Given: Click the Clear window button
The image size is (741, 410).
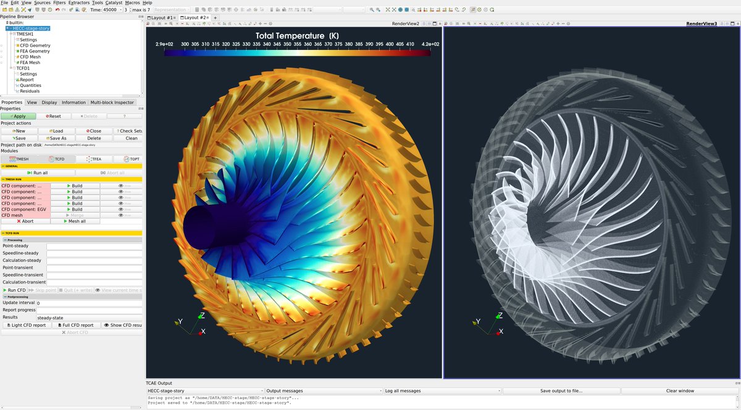Looking at the screenshot, I should [680, 391].
